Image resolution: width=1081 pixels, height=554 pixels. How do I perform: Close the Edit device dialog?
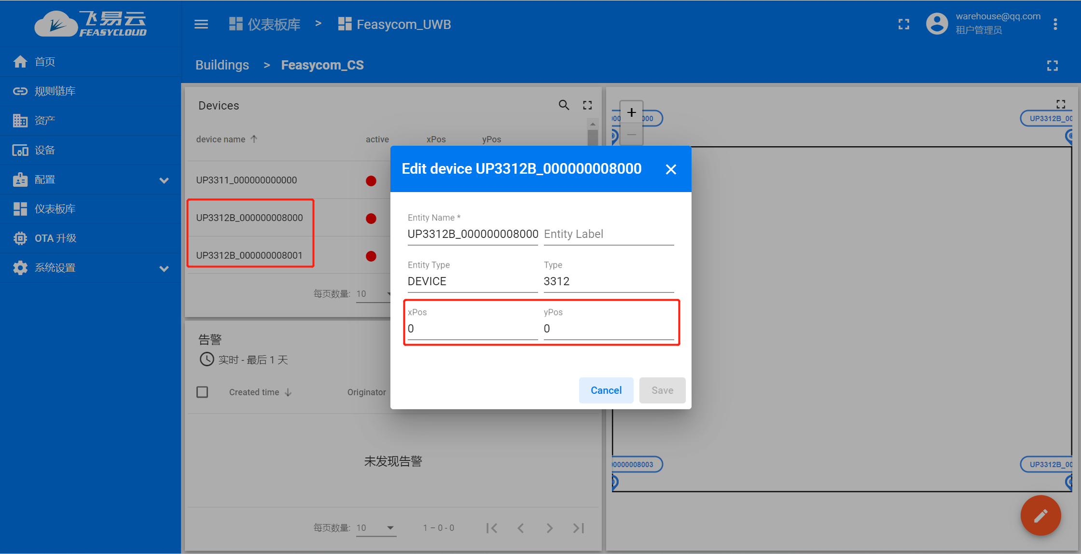(671, 169)
